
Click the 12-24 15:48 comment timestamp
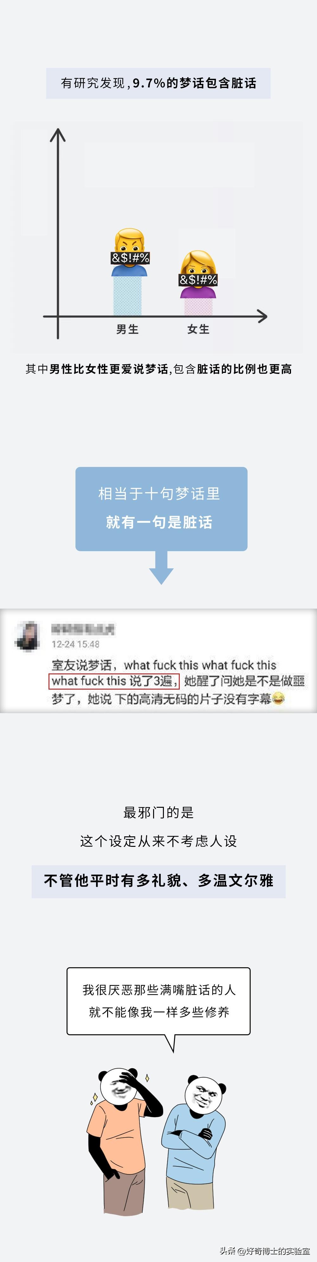(75, 644)
